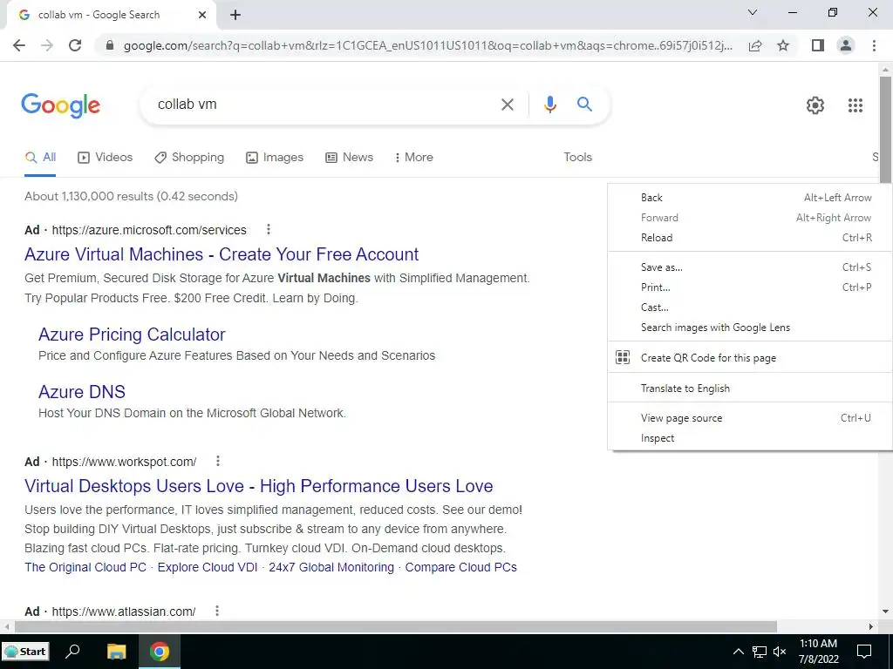Click the muted volume tray icon
This screenshot has height=669, width=893.
[780, 652]
